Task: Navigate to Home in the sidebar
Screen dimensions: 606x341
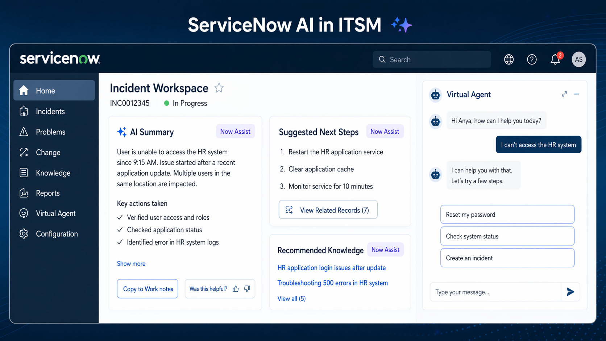Action: 45,90
